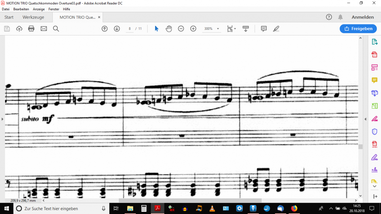Open Thunderbird from the taskbar

281,208
